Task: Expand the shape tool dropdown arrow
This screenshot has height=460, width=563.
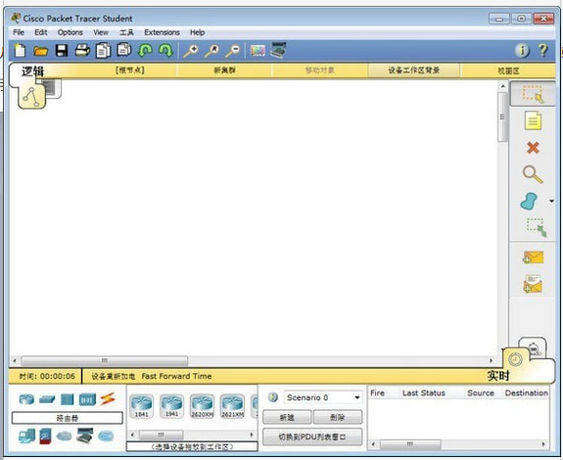Action: [552, 201]
